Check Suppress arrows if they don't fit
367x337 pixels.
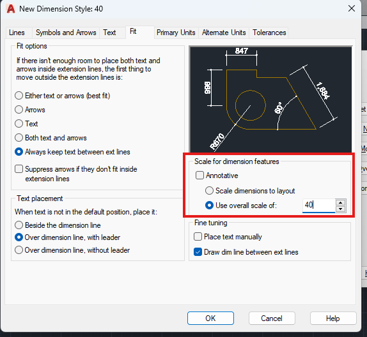(x=19, y=169)
